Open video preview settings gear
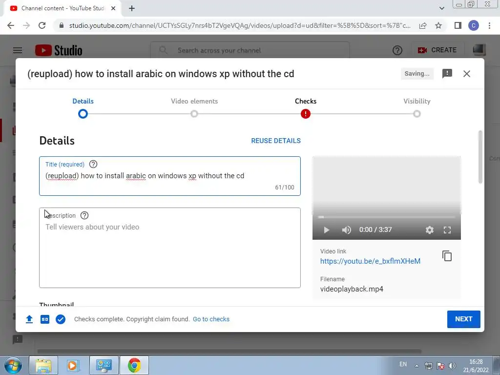 tap(430, 230)
